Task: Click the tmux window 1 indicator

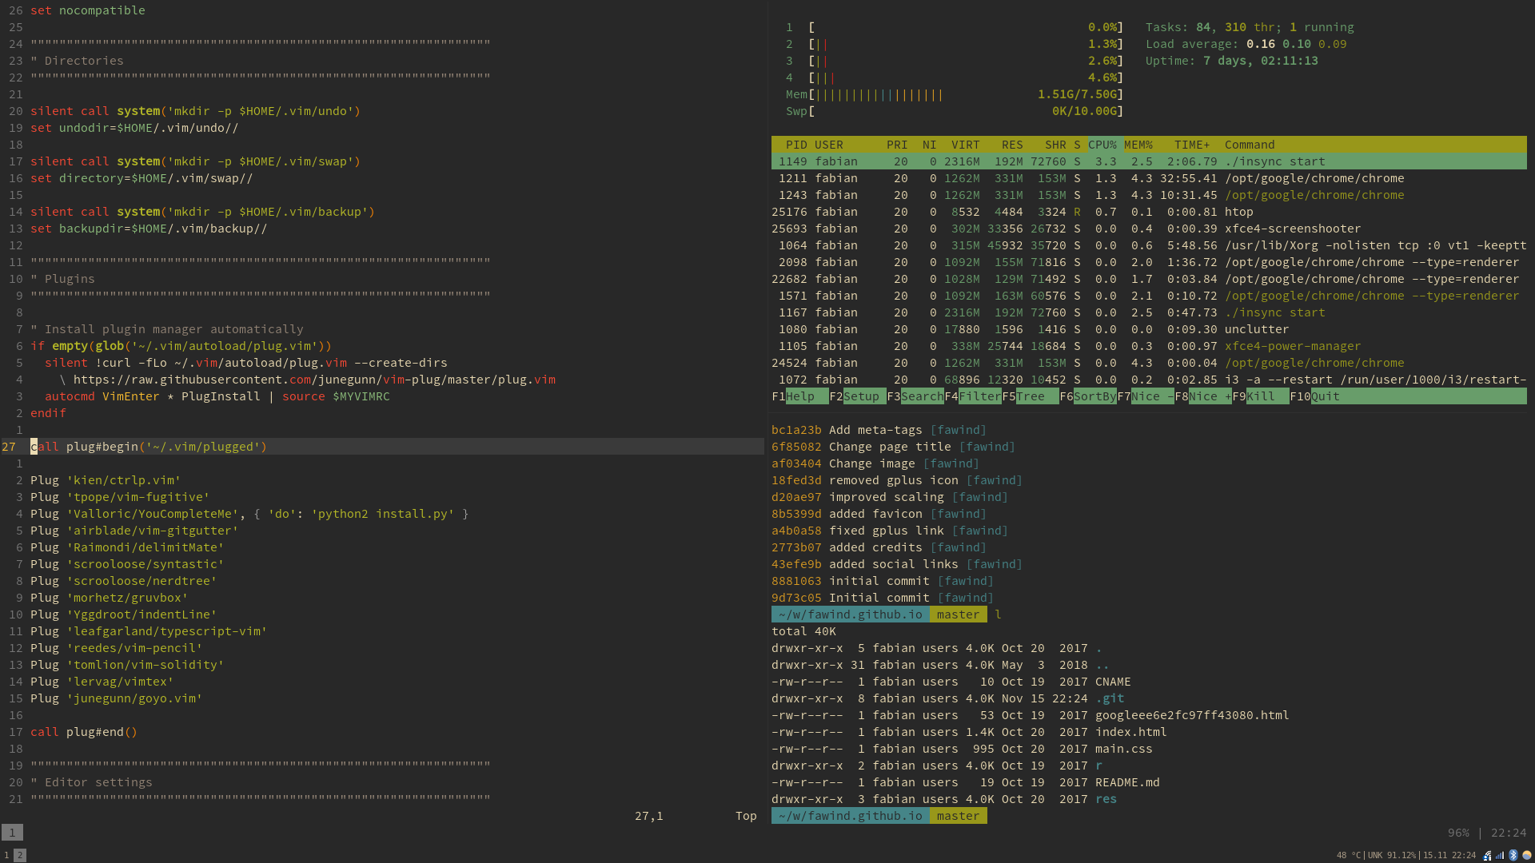Action: pyautogui.click(x=12, y=833)
